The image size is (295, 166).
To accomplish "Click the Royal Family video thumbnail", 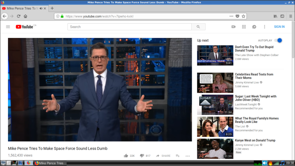I will pyautogui.click(x=215, y=127).
